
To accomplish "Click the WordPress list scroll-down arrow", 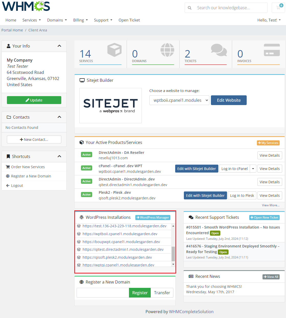I will point(173,264).
